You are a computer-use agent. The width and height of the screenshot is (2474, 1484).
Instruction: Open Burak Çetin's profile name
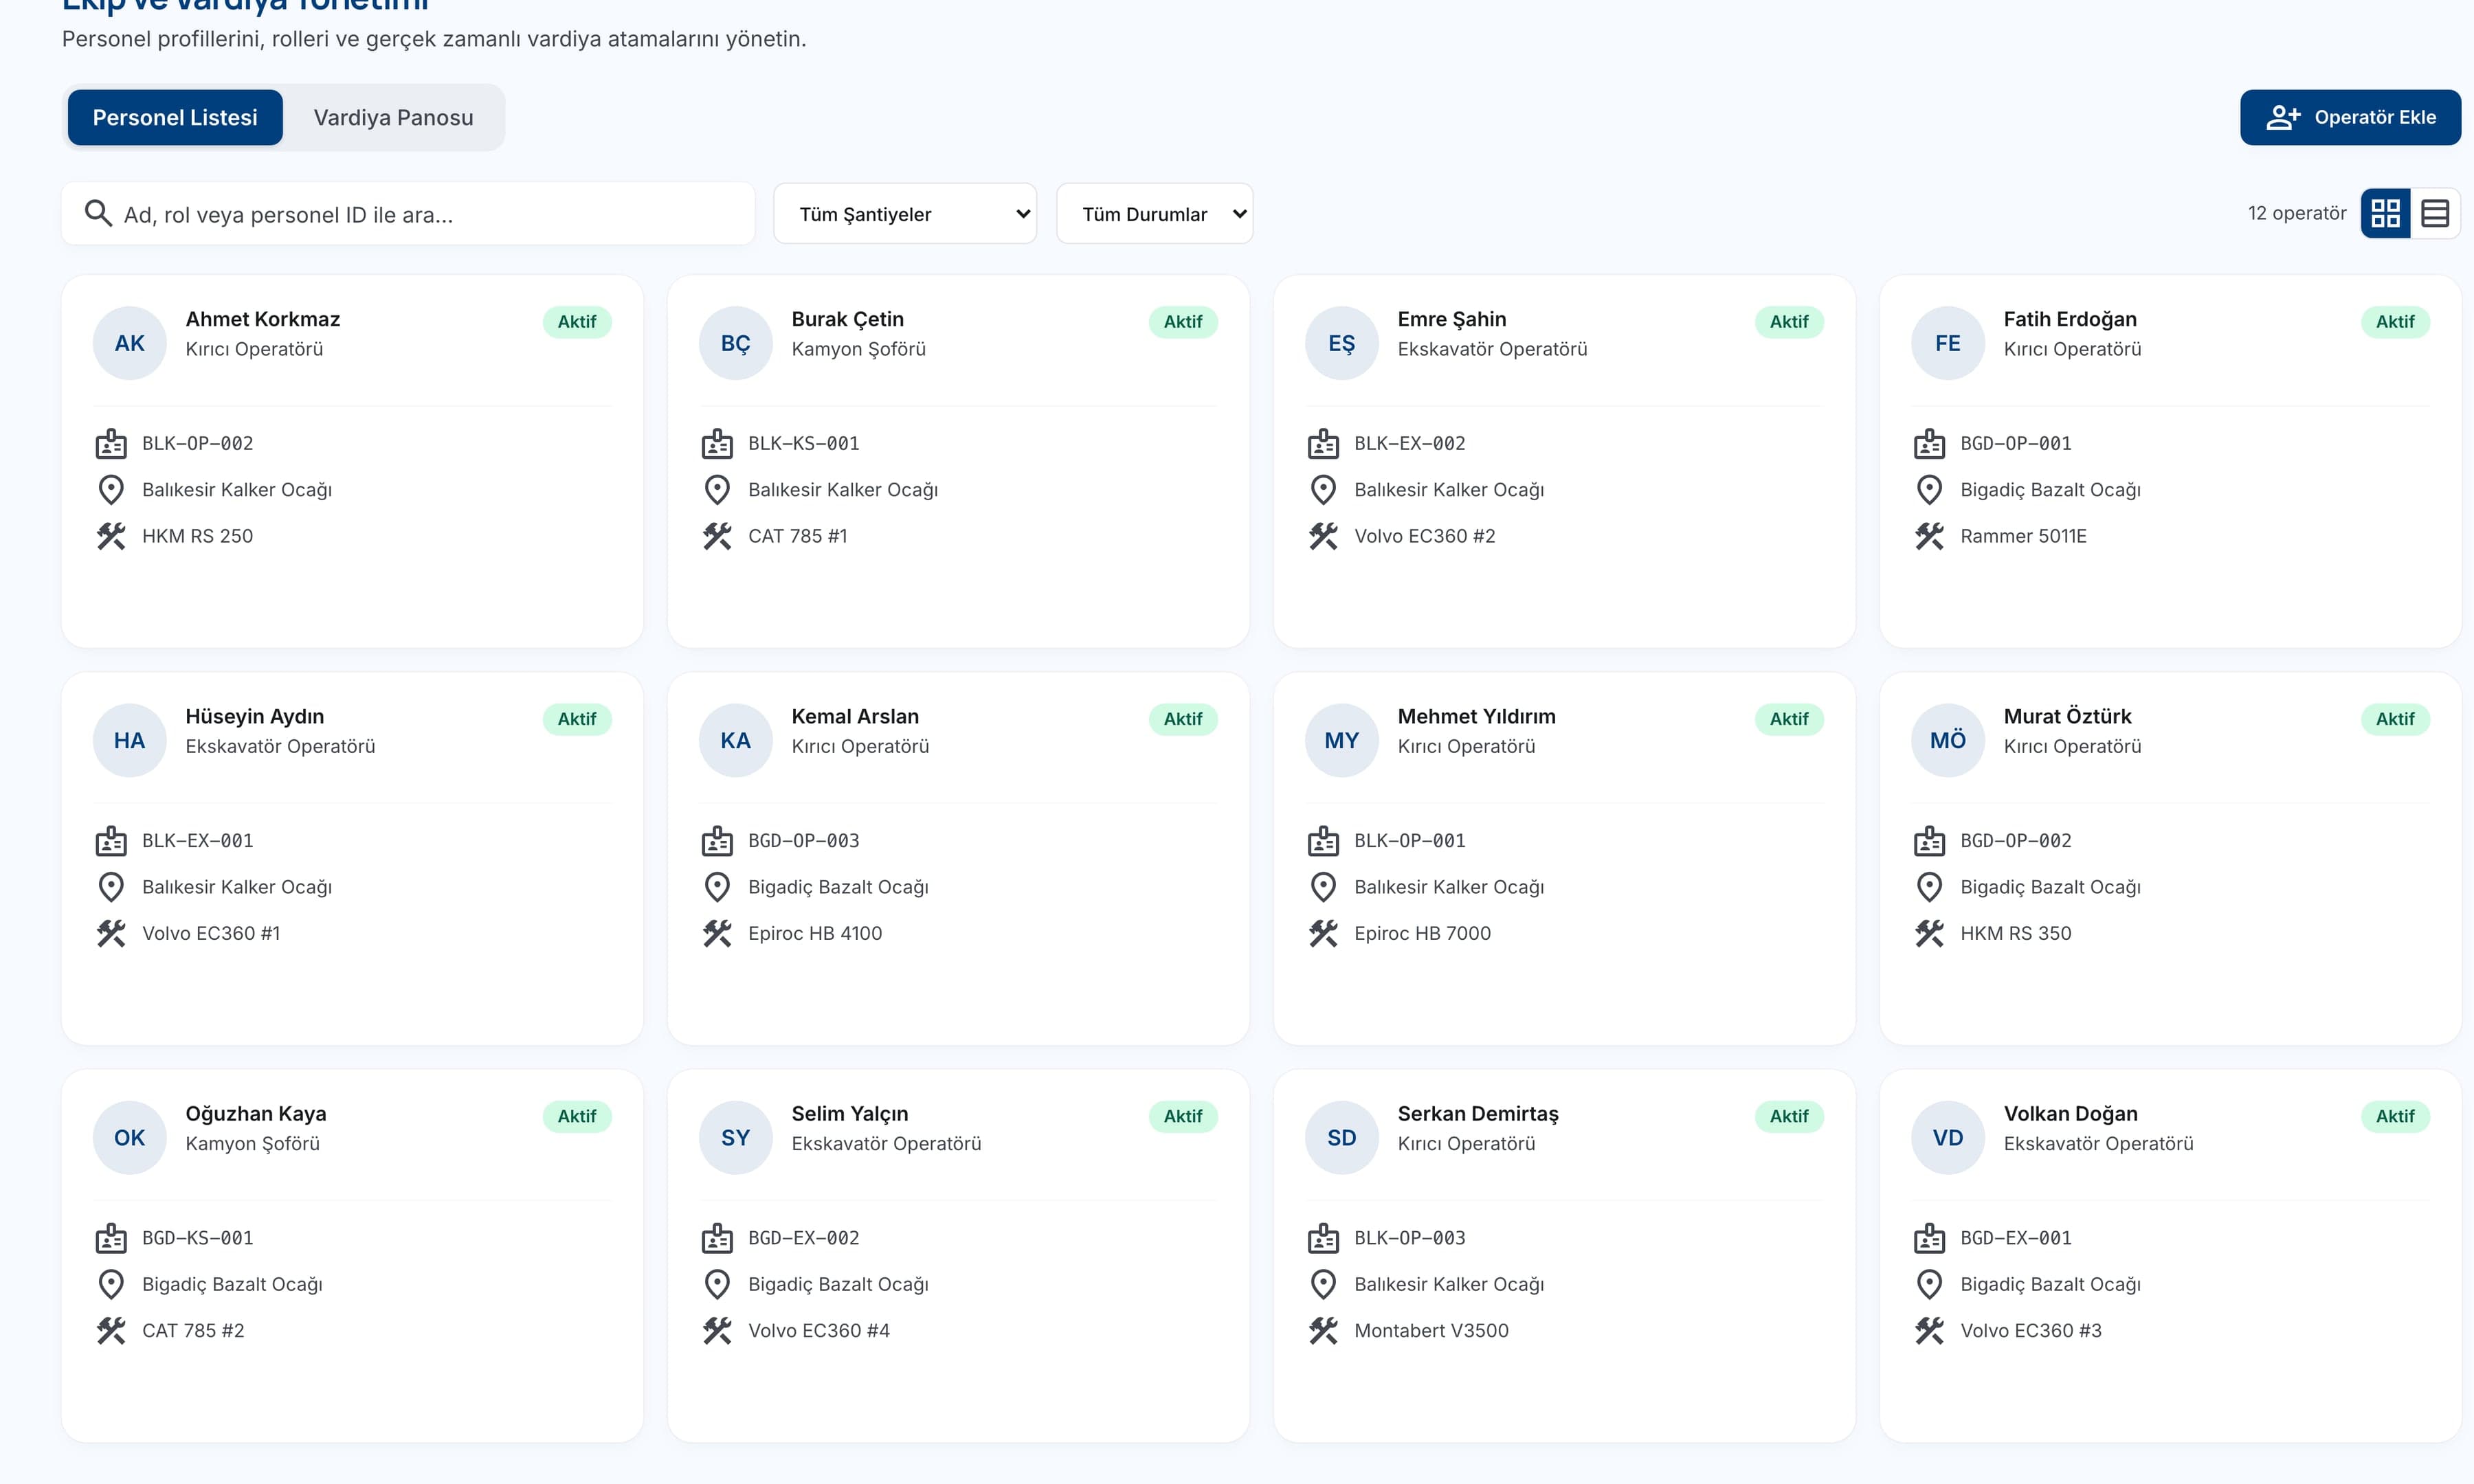pos(847,319)
